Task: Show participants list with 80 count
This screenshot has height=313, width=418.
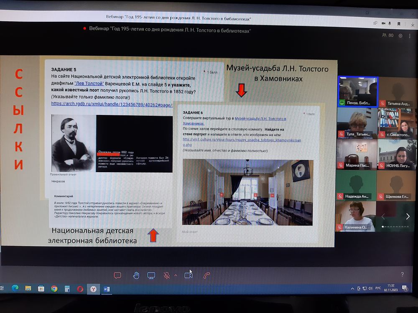Action: pos(387,35)
